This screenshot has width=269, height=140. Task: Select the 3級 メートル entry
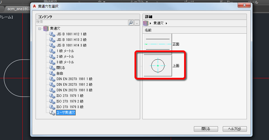tap(65, 62)
